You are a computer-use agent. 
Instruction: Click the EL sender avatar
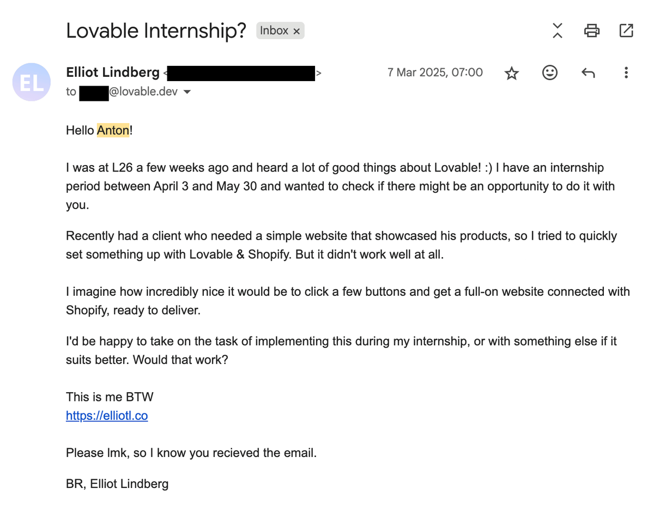(x=31, y=82)
